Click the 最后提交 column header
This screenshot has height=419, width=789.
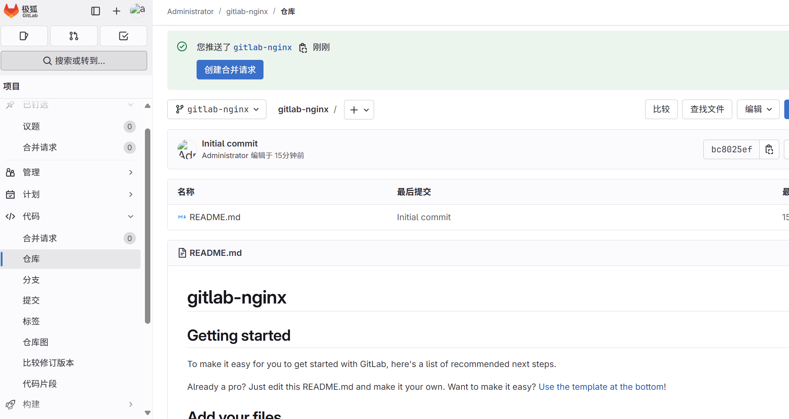[414, 192]
